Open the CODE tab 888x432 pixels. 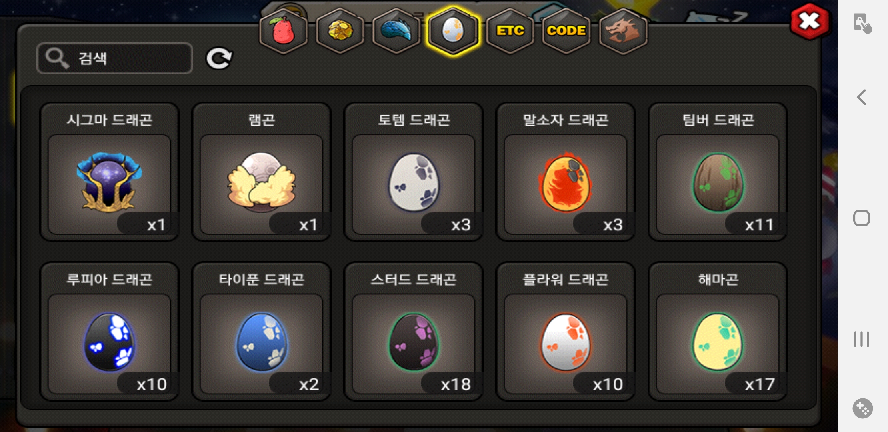click(x=566, y=31)
